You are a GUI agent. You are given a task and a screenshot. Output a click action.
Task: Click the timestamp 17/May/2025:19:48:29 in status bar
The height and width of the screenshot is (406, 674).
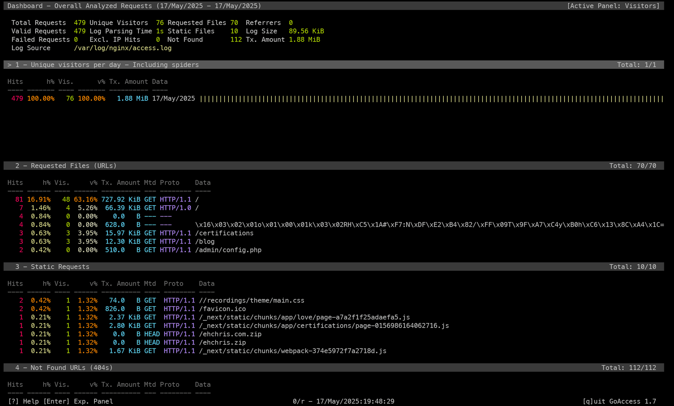pos(355,401)
